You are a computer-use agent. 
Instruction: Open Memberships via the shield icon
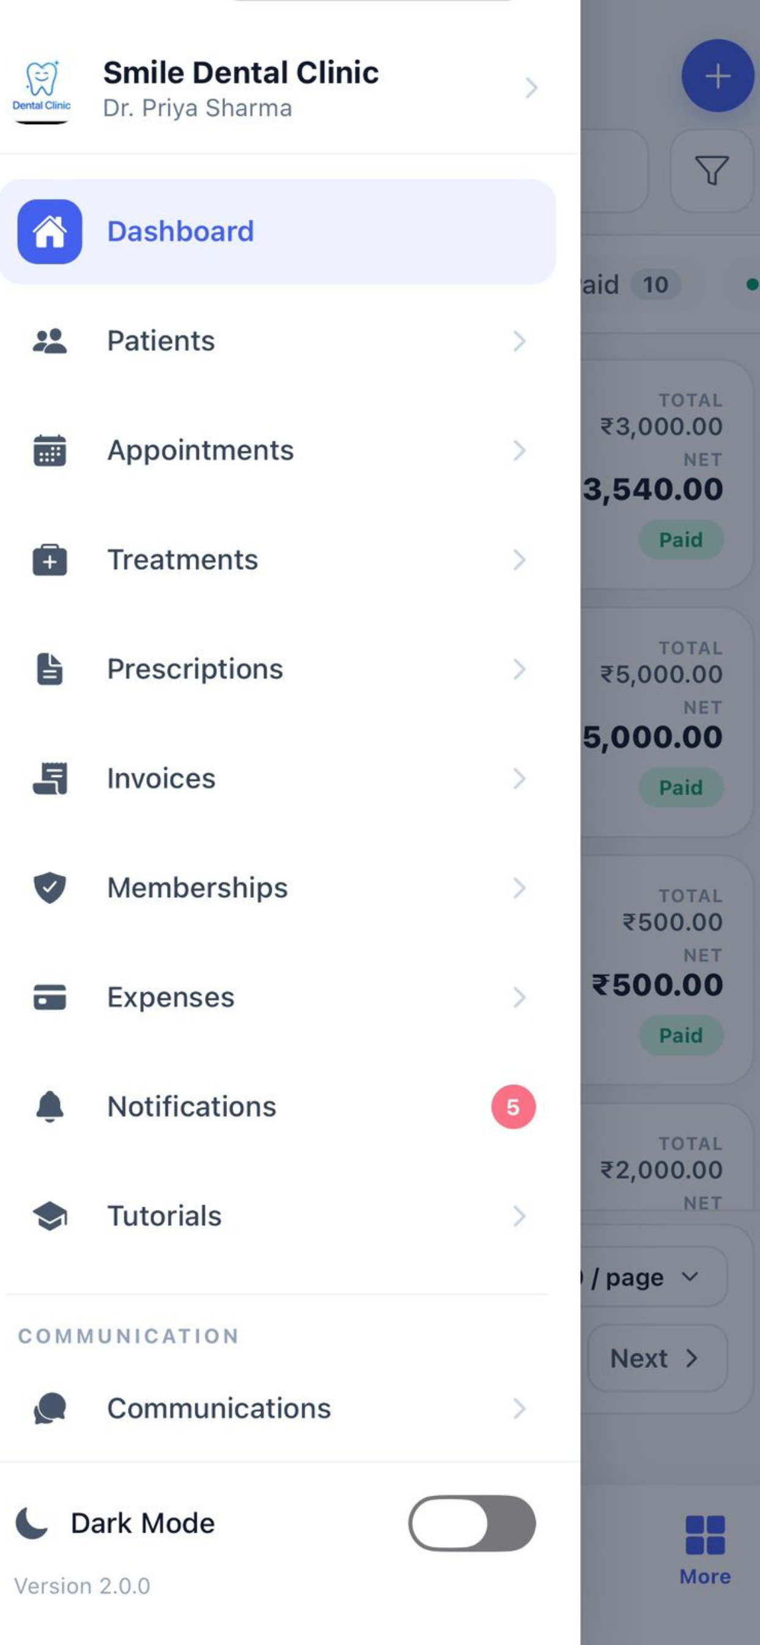(50, 887)
